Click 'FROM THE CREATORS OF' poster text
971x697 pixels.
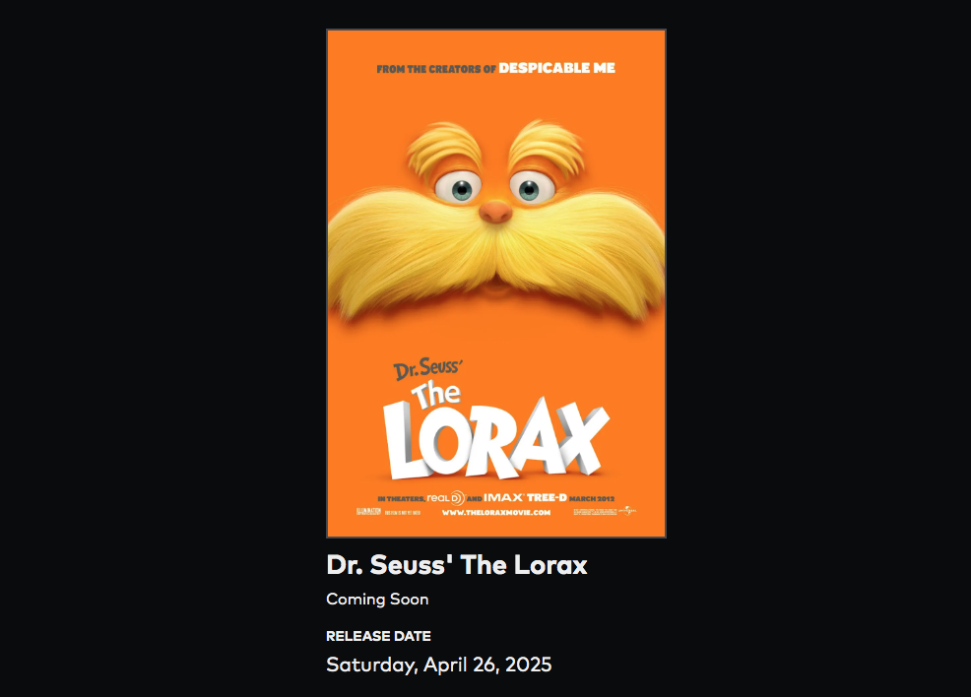coord(436,69)
